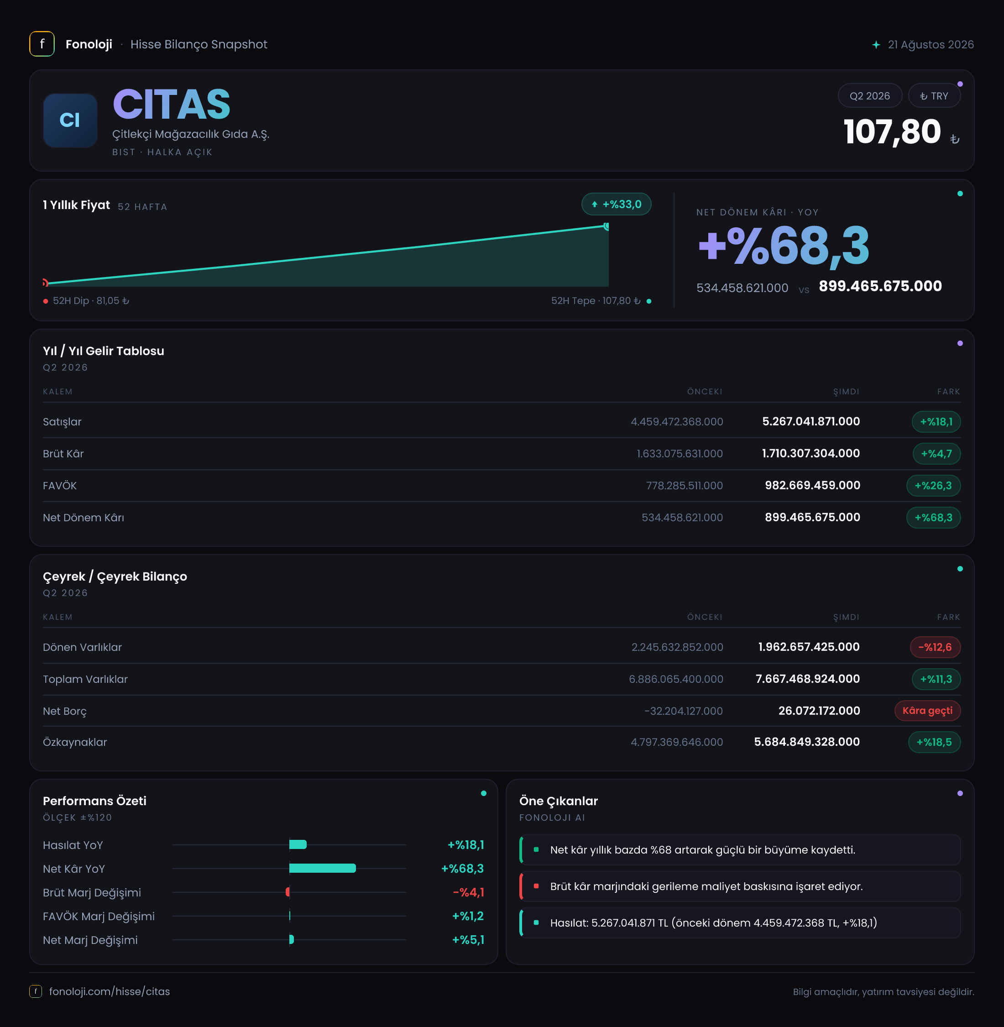
Task: Click the "Öne Çıkanlar" heading
Action: 559,801
